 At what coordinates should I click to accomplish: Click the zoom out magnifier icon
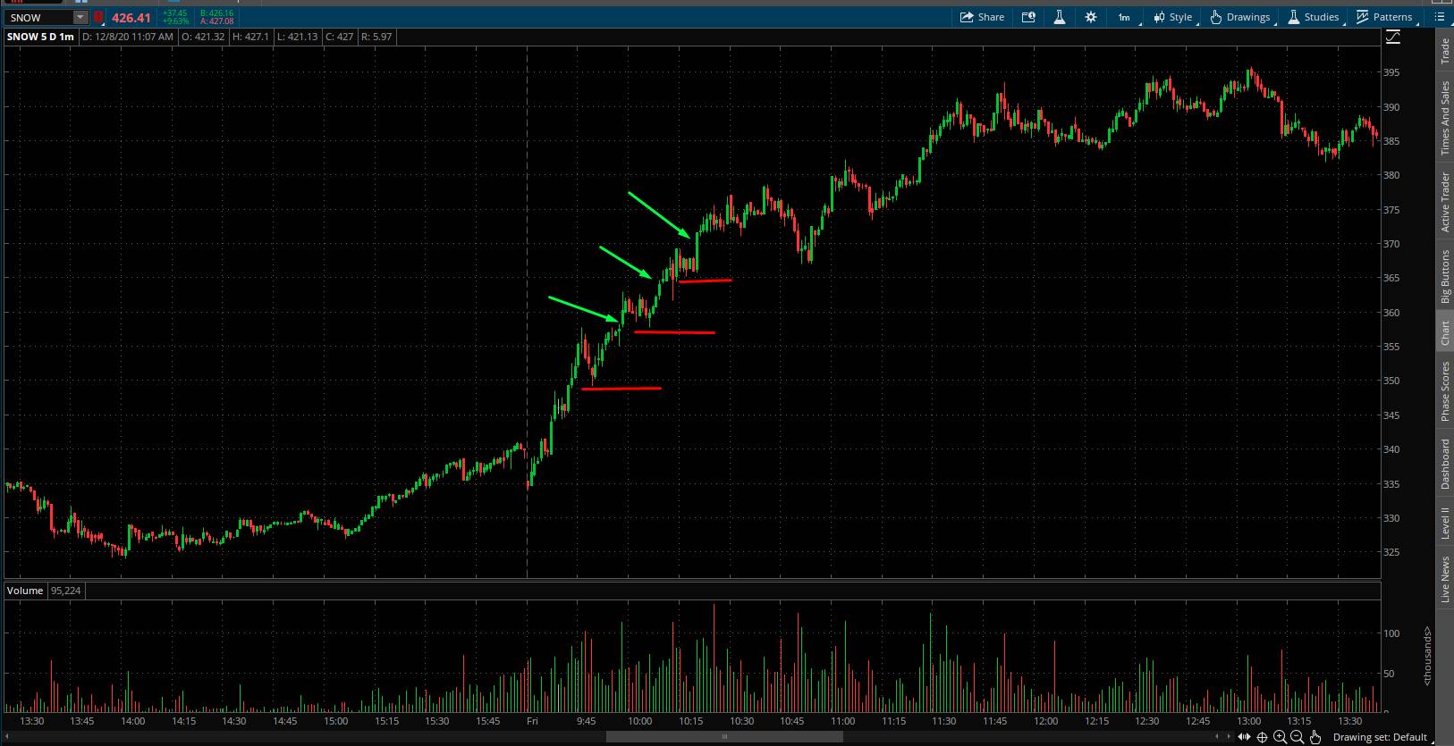tap(1297, 737)
